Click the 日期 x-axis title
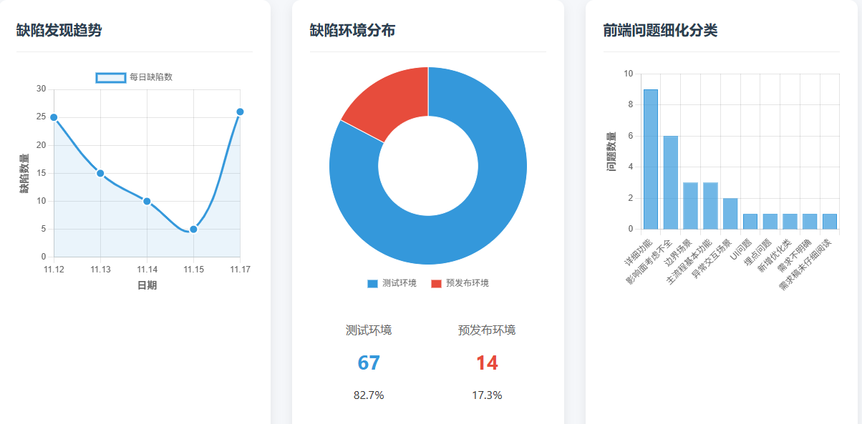Image resolution: width=862 pixels, height=424 pixels. click(x=147, y=285)
